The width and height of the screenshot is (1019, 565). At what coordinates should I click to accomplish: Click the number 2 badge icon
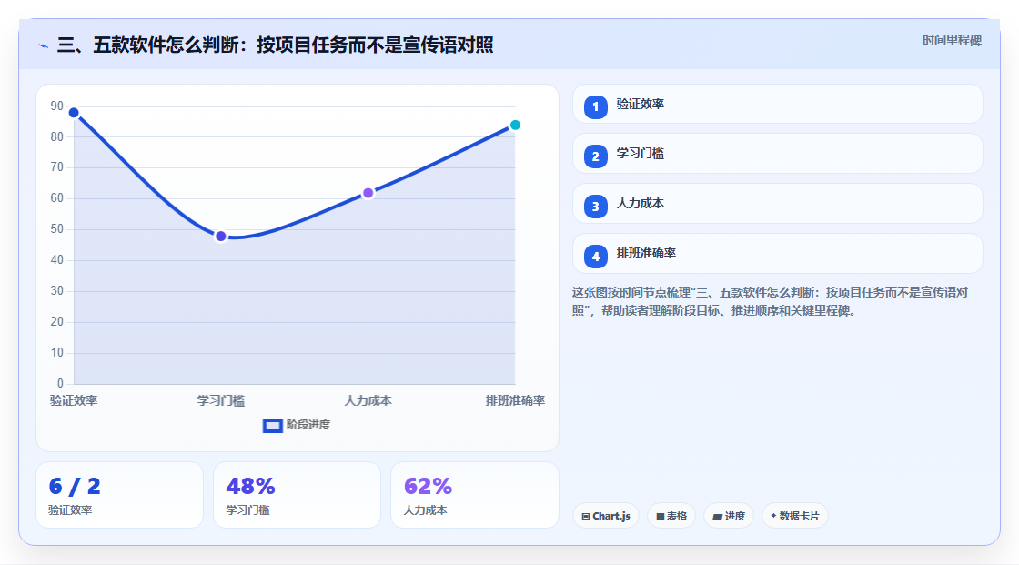point(595,156)
